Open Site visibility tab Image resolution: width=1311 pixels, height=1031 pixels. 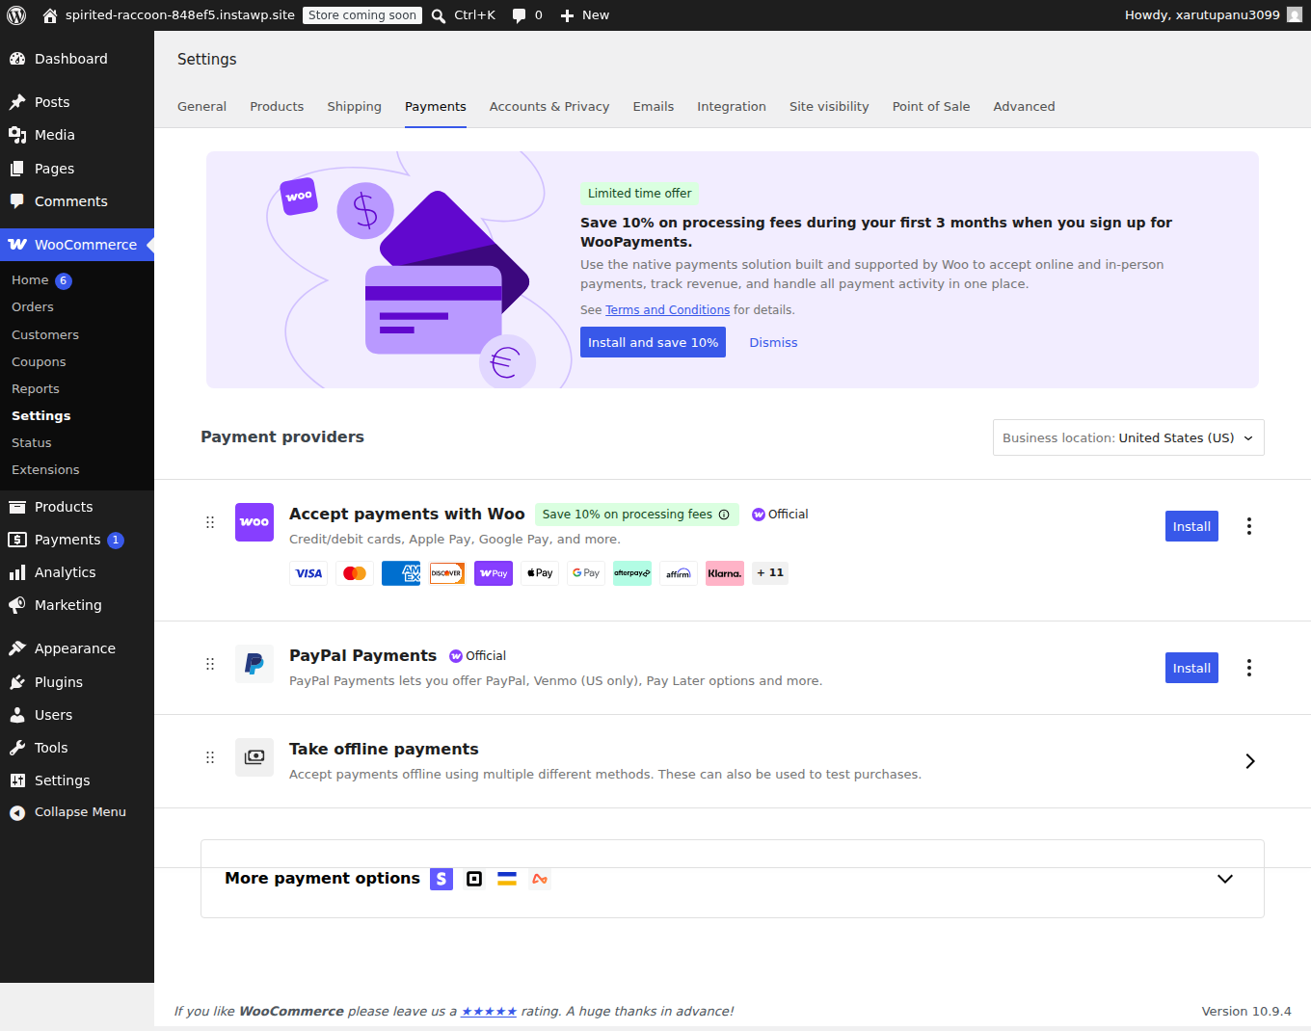[829, 107]
